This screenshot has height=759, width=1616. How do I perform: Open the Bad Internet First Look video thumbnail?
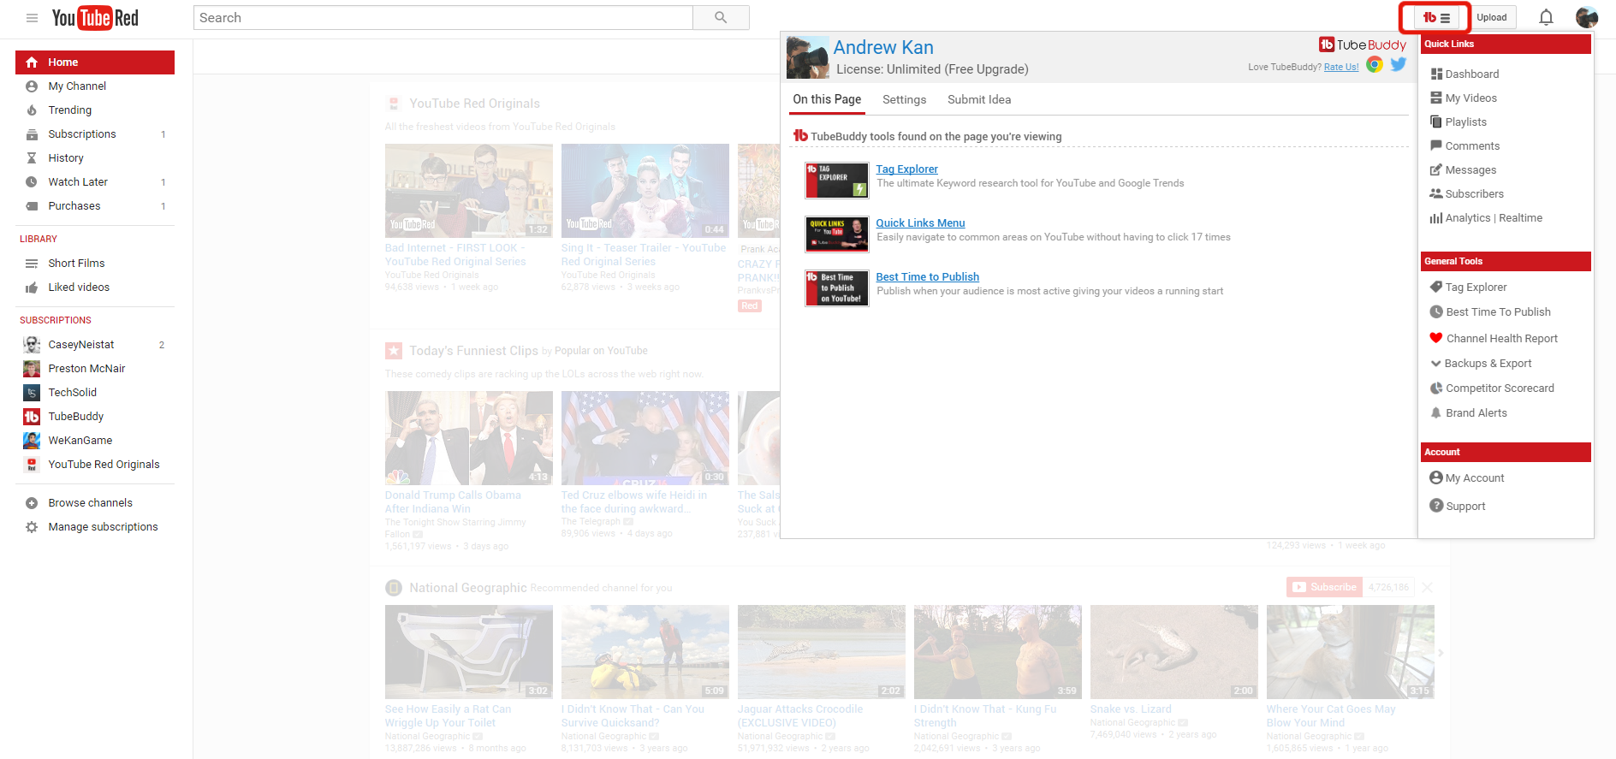[469, 191]
